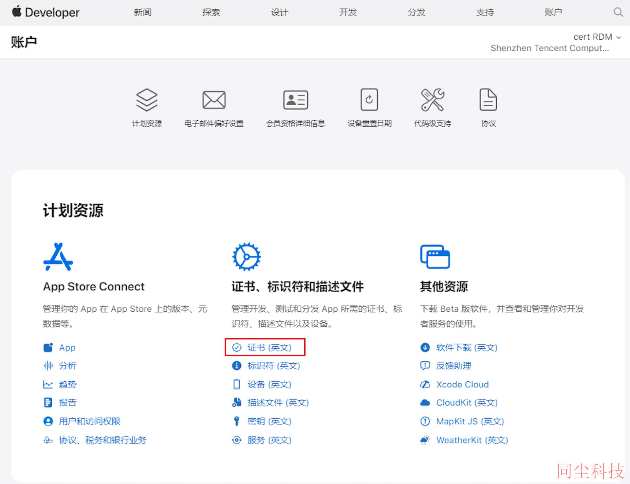Open the 协议、税务和银行业务 link
The image size is (630, 484).
(103, 440)
